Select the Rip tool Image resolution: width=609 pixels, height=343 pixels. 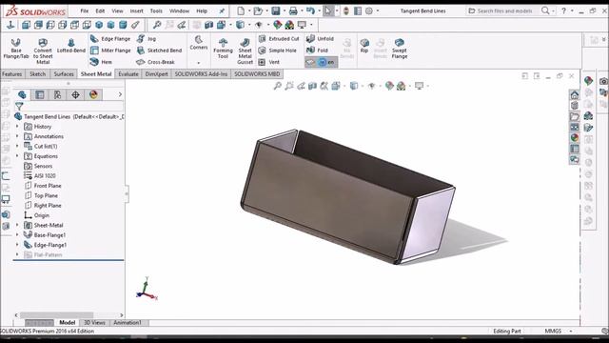[364, 46]
